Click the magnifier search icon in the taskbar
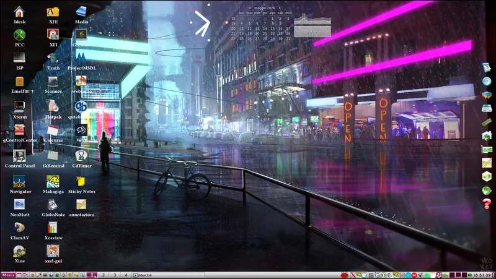The height and width of the screenshot is (279, 496). pyautogui.click(x=82, y=275)
